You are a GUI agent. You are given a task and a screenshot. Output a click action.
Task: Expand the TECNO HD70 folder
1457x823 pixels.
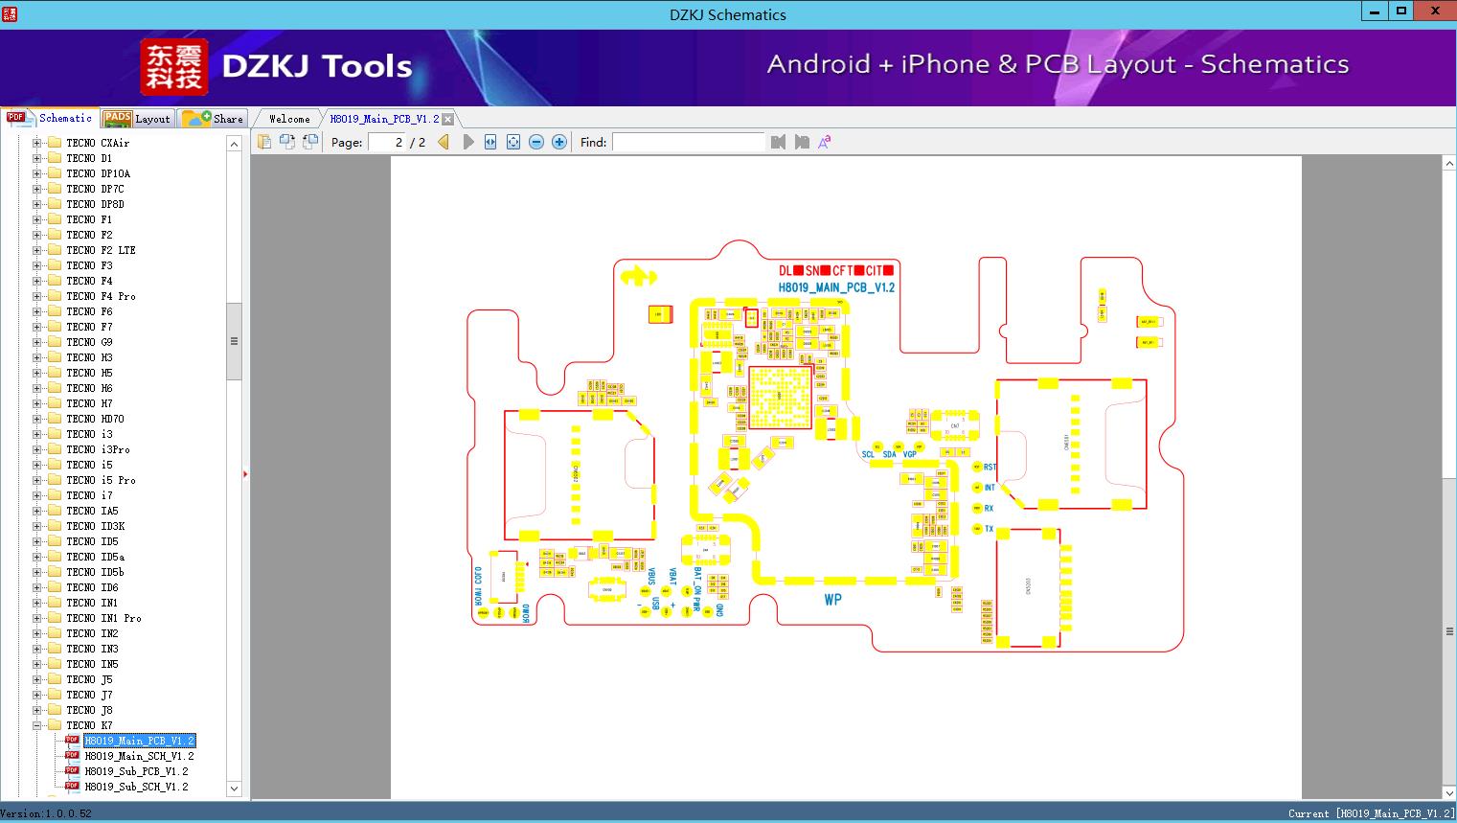36,419
